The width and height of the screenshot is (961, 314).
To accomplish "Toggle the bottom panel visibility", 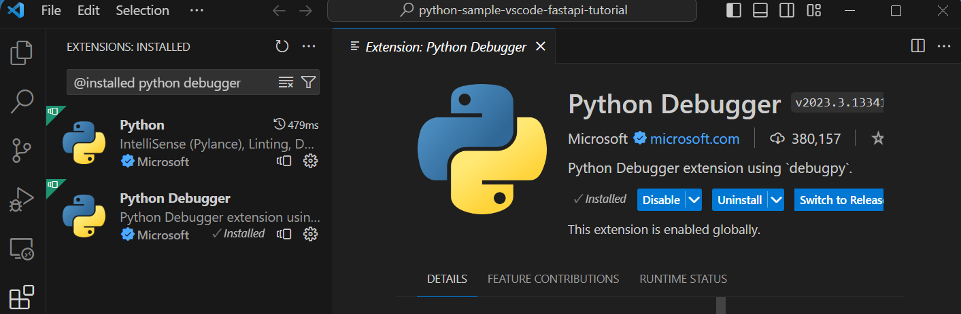I will pos(760,11).
